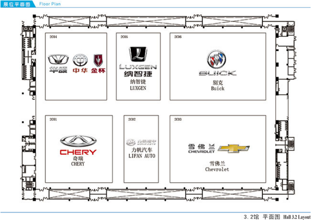Click the 3.2馆 平面图 footer text

[261, 217]
